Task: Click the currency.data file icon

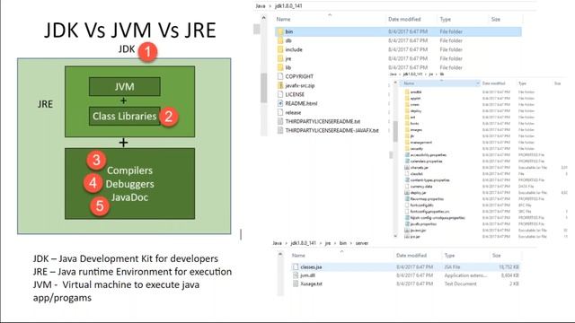Action: (x=407, y=186)
